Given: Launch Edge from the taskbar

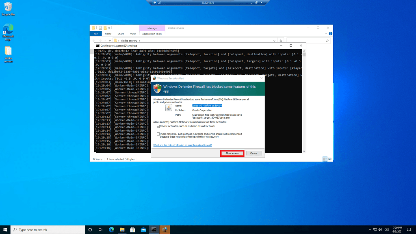Looking at the screenshot, I should pos(111,230).
